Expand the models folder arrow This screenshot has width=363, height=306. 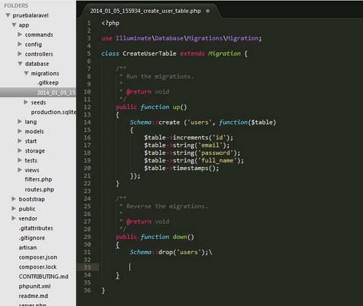(x=20, y=131)
